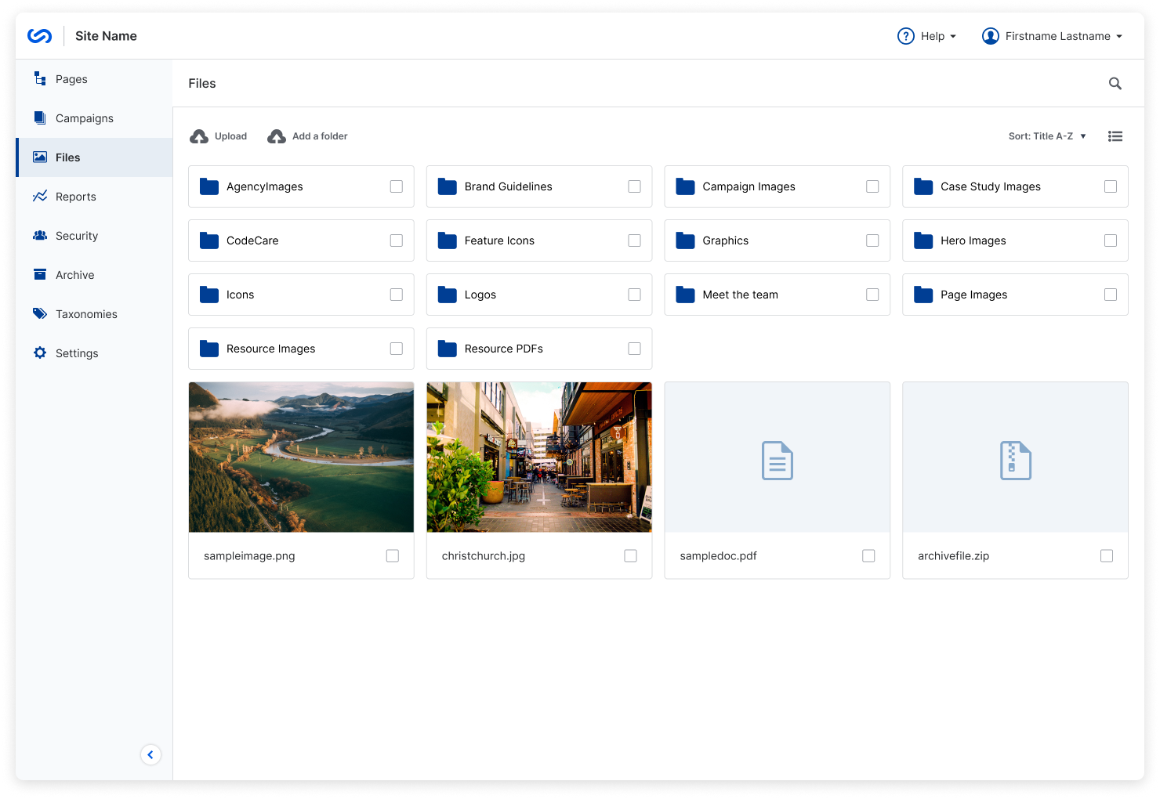This screenshot has width=1160, height=799.
Task: Open the Campaign Images folder
Action: pos(749,186)
